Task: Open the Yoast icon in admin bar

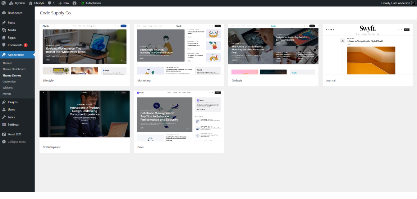Action: click(x=75, y=3)
